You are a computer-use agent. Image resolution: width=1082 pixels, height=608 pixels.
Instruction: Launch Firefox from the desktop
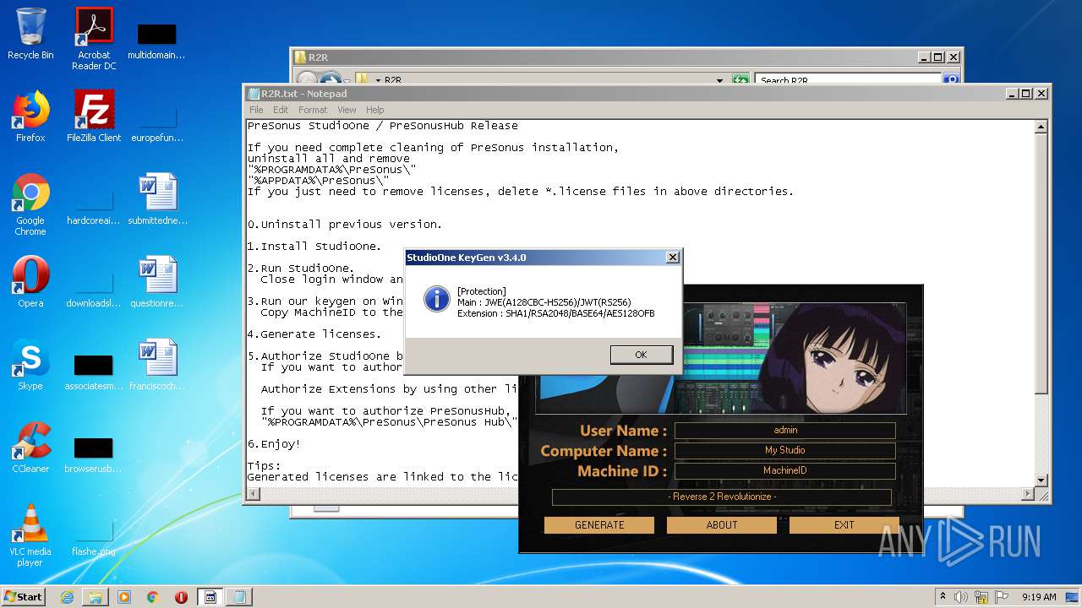(x=30, y=117)
